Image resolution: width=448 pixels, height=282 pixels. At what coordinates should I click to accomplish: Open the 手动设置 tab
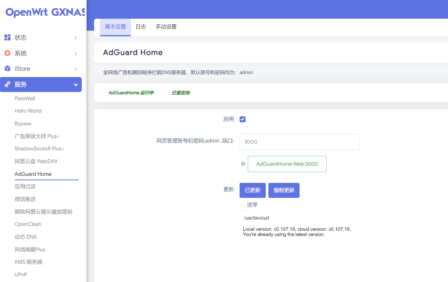(166, 27)
